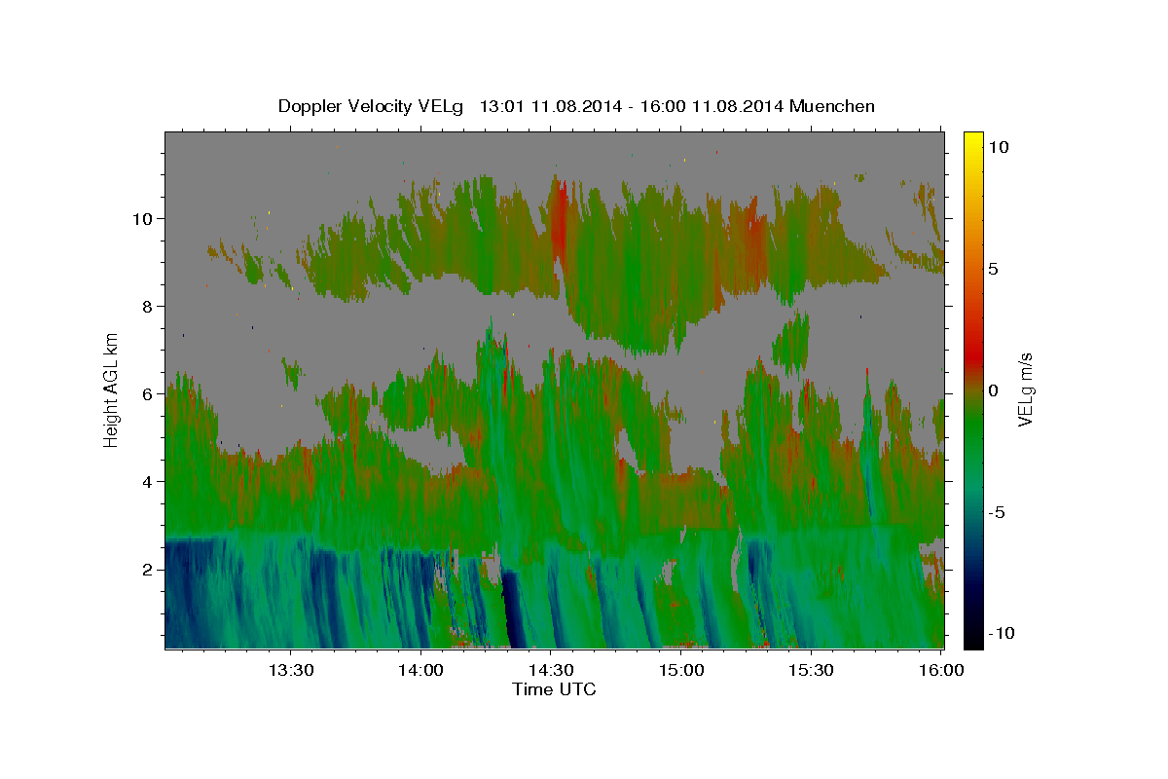
Task: Click the '10' tick label on the height axis
Action: (x=144, y=218)
